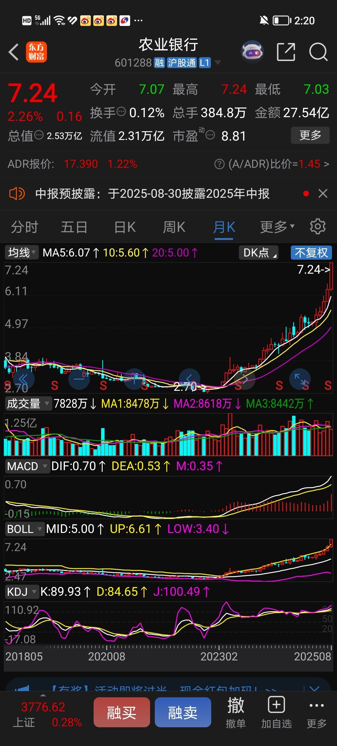
Task: Open the 成交量 indicator dropdown
Action: [x=28, y=404]
